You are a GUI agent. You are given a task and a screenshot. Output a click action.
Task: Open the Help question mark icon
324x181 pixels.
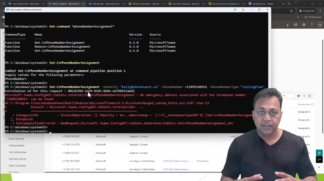[x=312, y=25]
